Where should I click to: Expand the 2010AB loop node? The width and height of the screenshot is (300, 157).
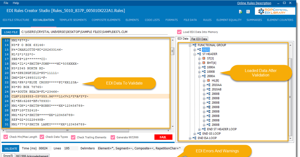coord(204,89)
